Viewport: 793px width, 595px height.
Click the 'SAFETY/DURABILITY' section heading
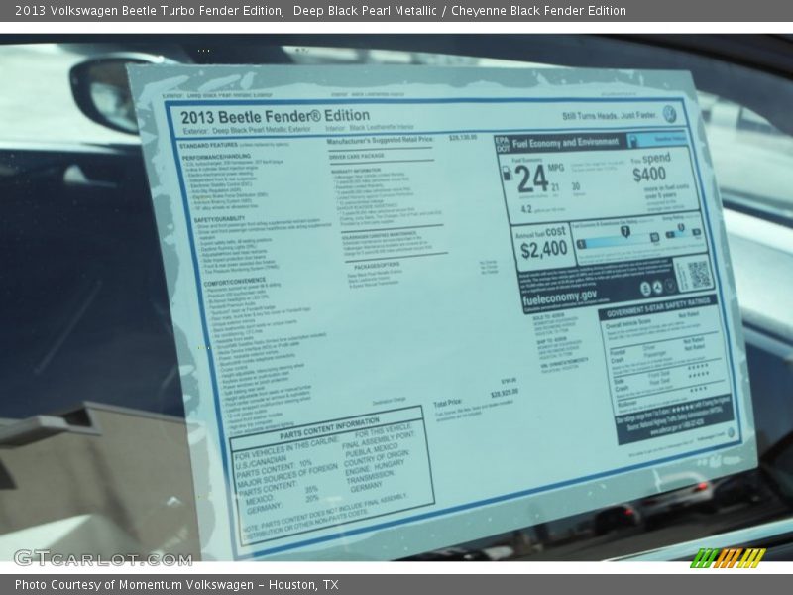tap(219, 219)
